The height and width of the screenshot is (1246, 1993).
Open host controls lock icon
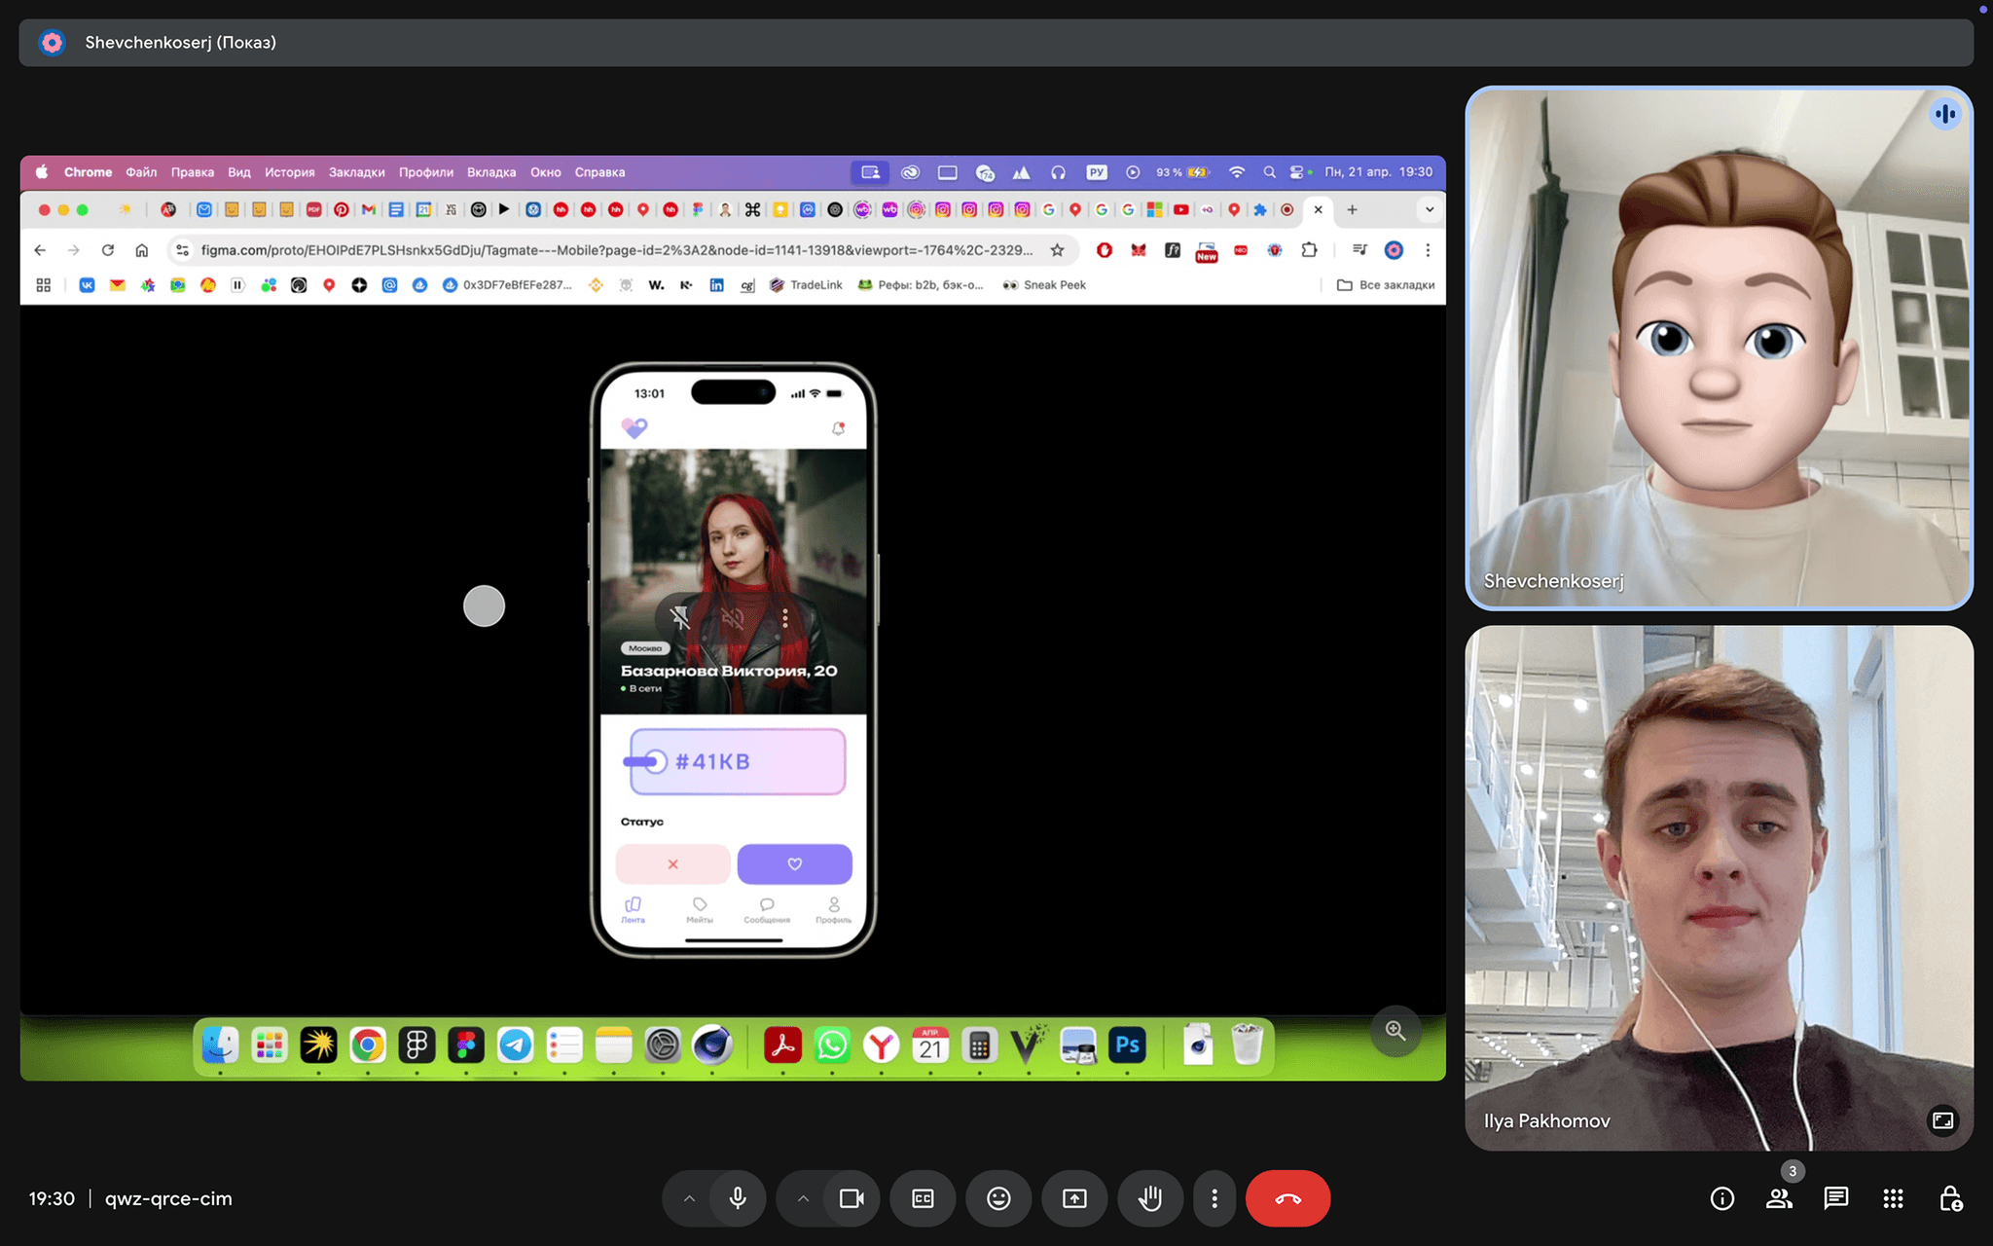point(1950,1198)
